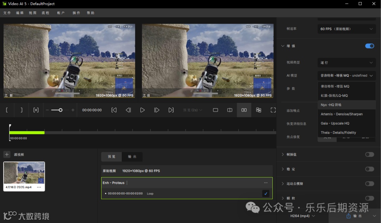Toggle the Enhancement switch off
The image size is (381, 223).
click(x=370, y=46)
